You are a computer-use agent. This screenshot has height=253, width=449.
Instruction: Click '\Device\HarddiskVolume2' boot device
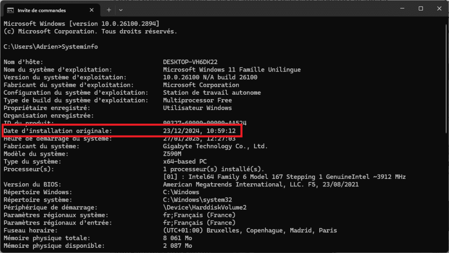205,207
